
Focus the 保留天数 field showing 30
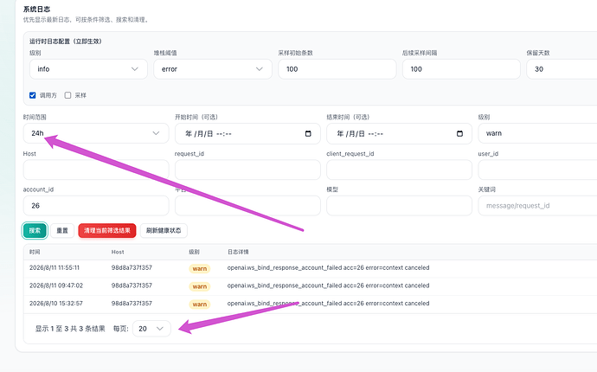point(562,69)
